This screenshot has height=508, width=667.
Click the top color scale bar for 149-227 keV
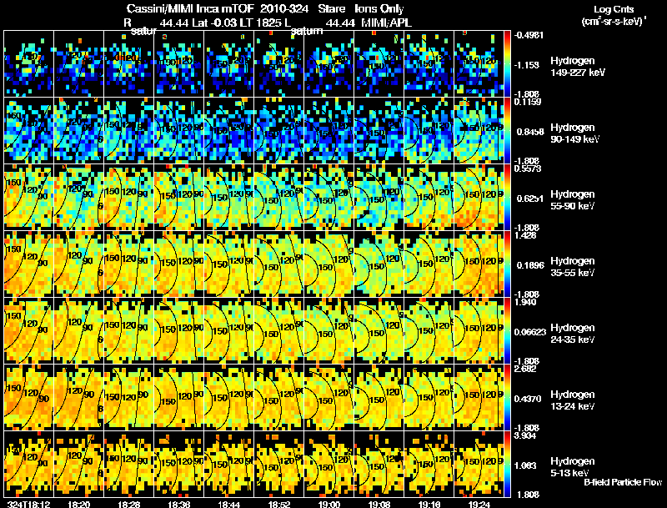pyautogui.click(x=507, y=64)
